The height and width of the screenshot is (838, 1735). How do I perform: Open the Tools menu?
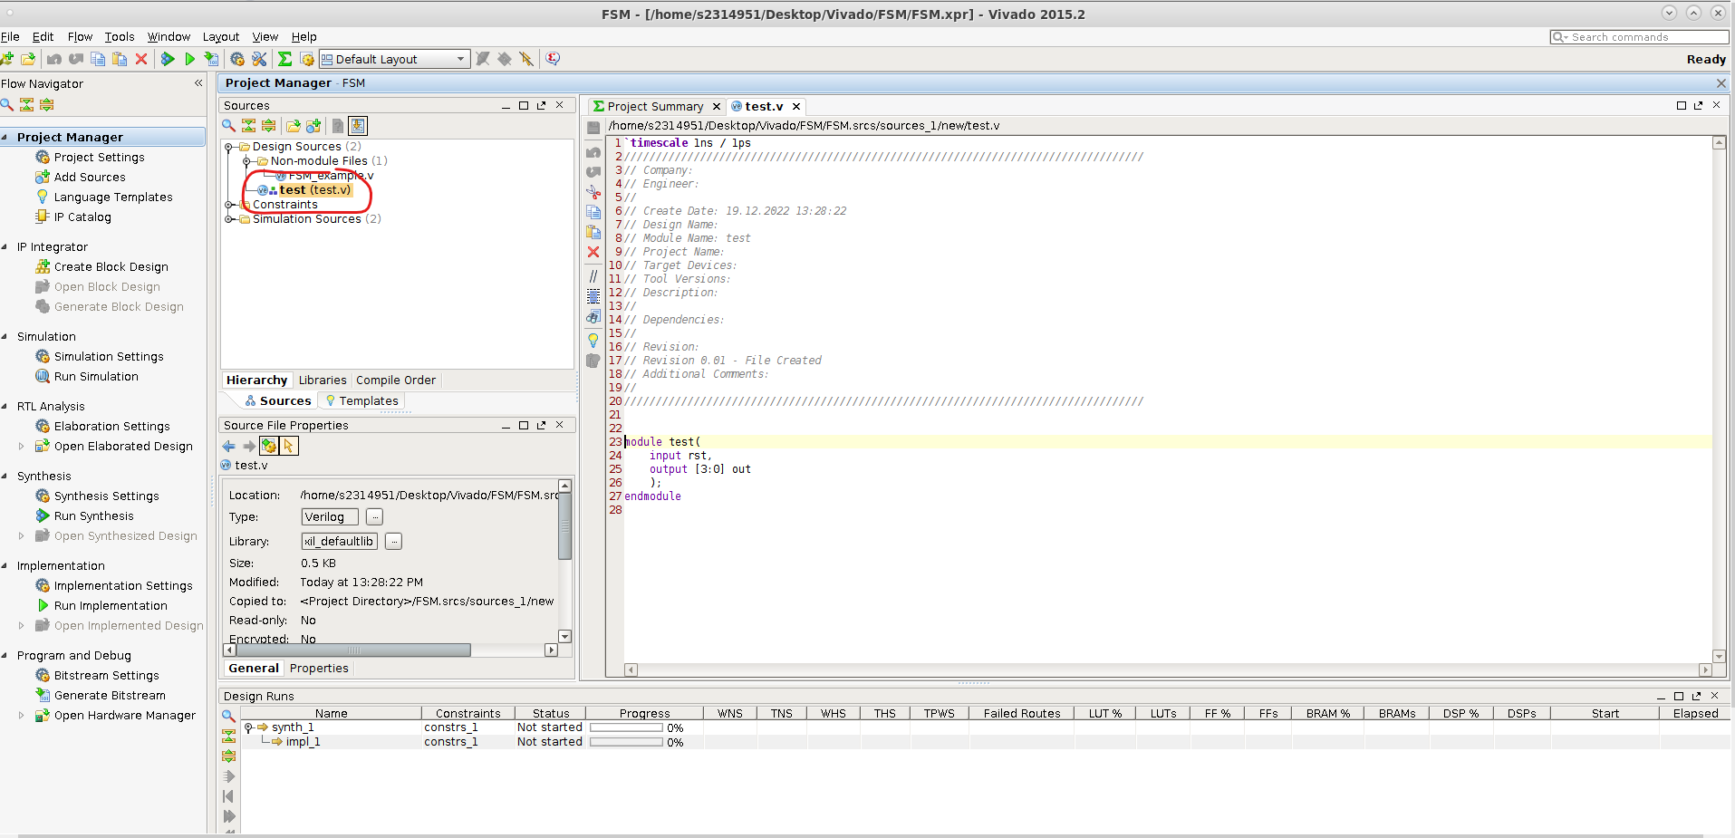click(x=120, y=37)
